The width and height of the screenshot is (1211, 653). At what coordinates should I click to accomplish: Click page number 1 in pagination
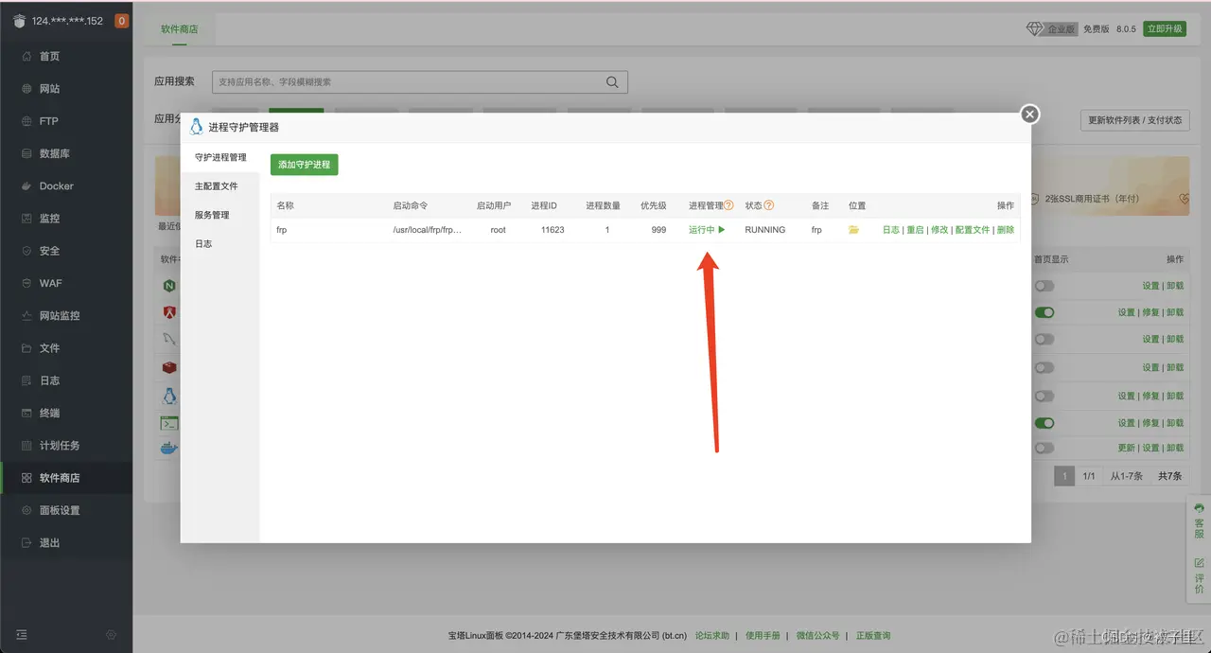(x=1064, y=476)
